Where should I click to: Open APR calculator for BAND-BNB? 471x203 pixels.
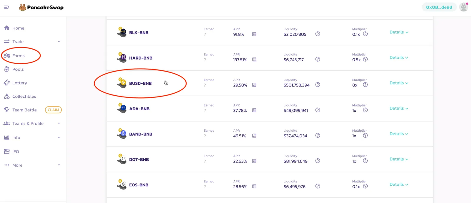tap(254, 136)
